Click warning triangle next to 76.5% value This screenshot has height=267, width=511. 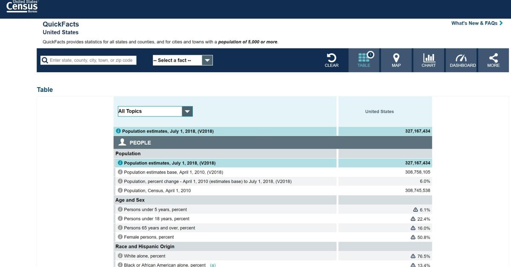point(413,256)
